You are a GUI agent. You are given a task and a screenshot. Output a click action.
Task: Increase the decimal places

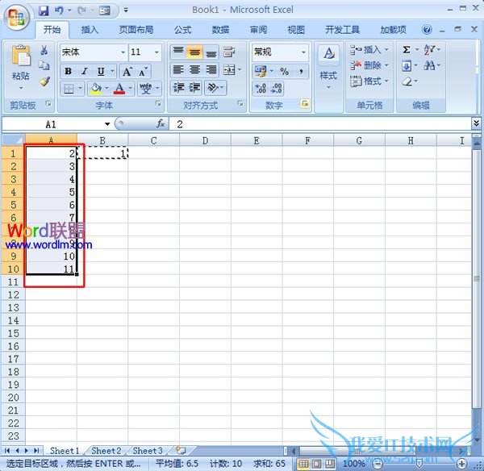[261, 89]
